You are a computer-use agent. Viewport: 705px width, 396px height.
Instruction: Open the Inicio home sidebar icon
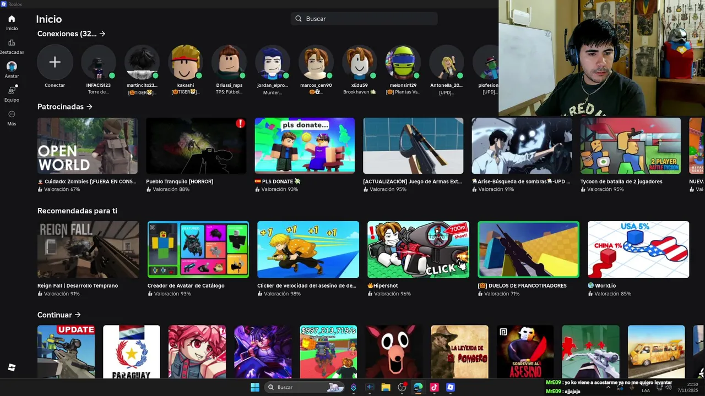pyautogui.click(x=12, y=23)
